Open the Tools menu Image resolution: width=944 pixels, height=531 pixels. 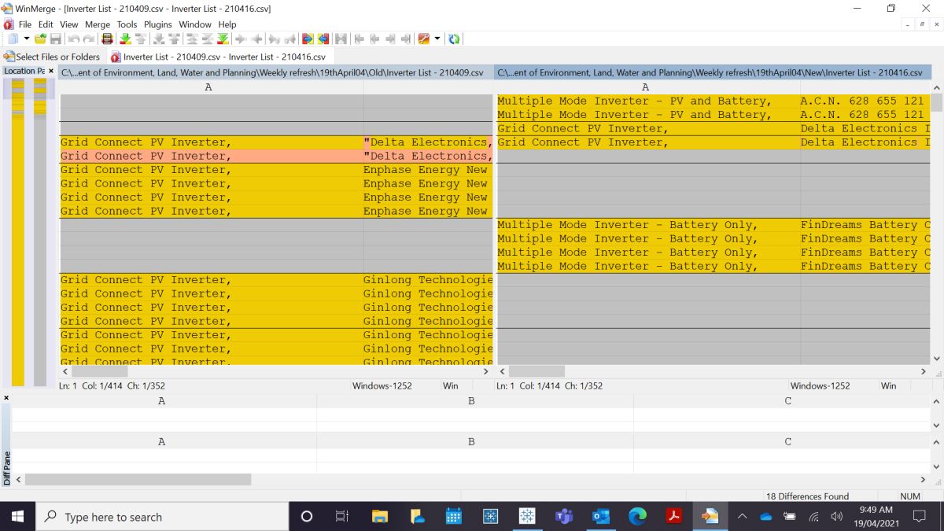coord(127,24)
